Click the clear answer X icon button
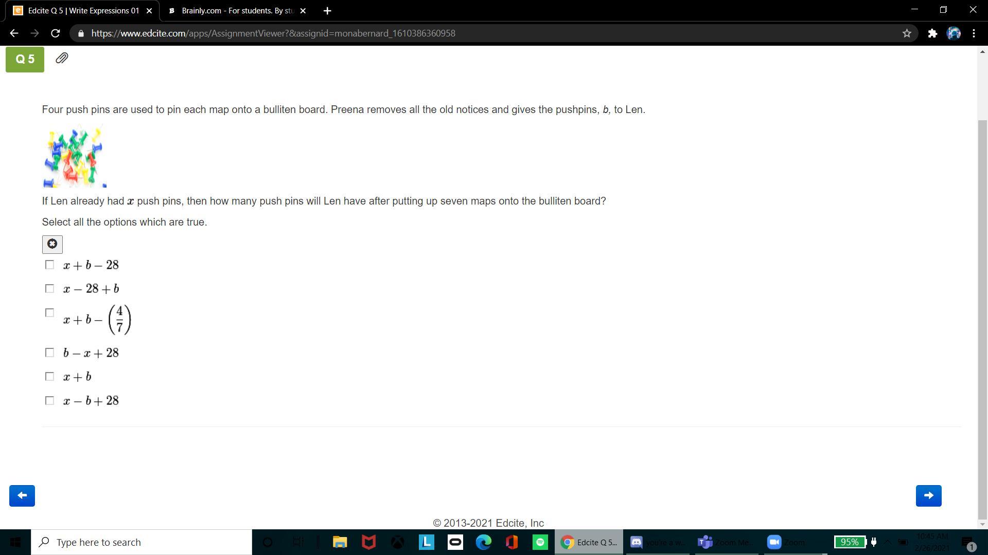Viewport: 988px width, 555px height. coord(52,244)
